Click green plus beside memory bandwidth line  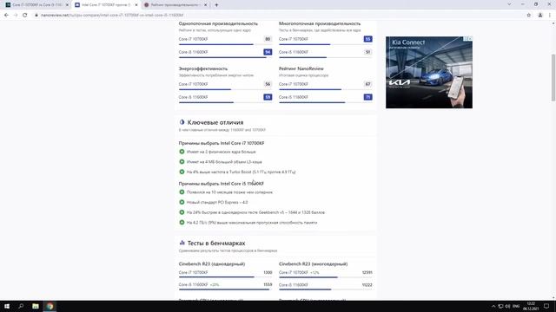(x=182, y=223)
